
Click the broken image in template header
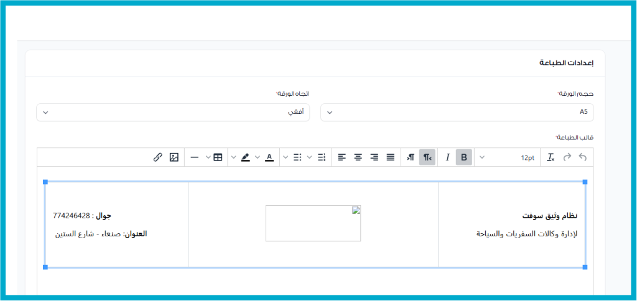(x=313, y=223)
